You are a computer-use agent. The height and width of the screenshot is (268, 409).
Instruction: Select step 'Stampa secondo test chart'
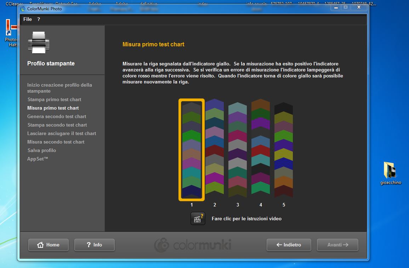[57, 125]
